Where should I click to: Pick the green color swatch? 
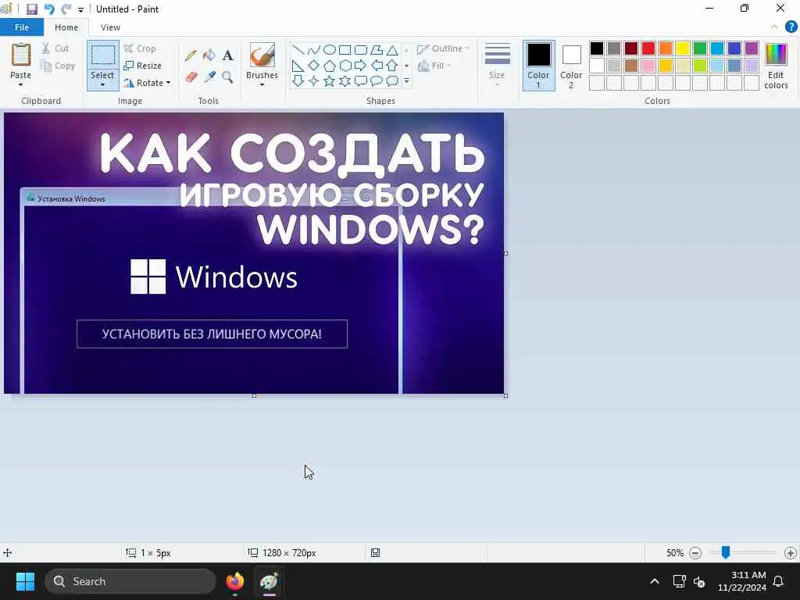[700, 48]
